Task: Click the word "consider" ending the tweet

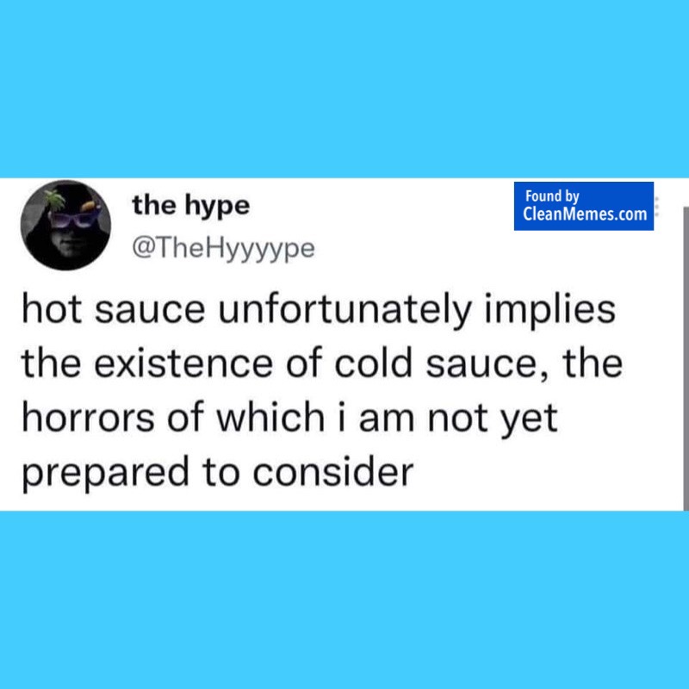Action: coord(333,471)
